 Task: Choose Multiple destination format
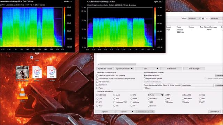click(x=131, y=102)
